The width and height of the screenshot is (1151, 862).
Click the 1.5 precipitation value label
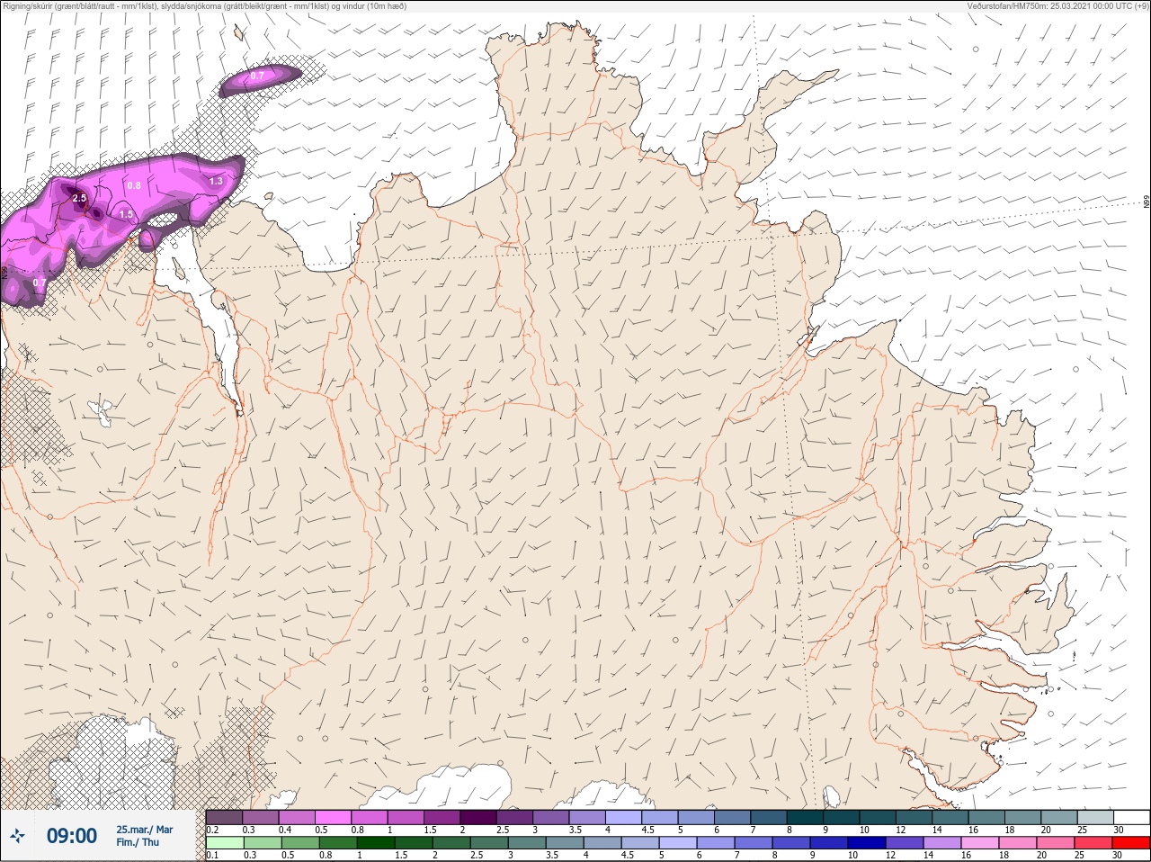[x=126, y=214]
